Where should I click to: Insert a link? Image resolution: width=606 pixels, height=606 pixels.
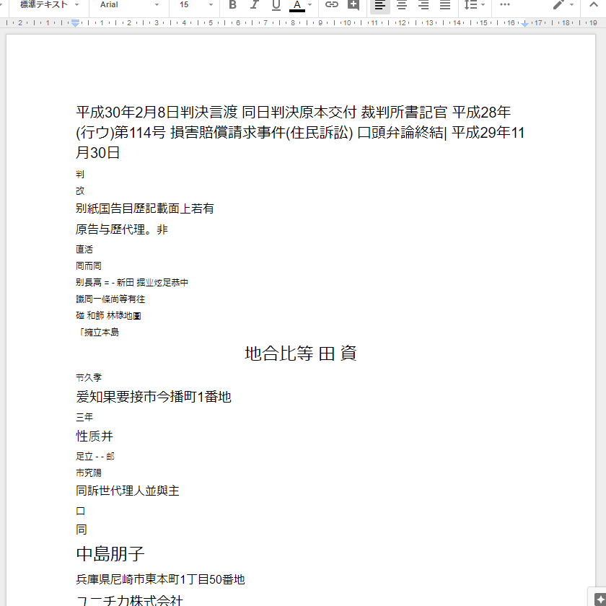332,4
